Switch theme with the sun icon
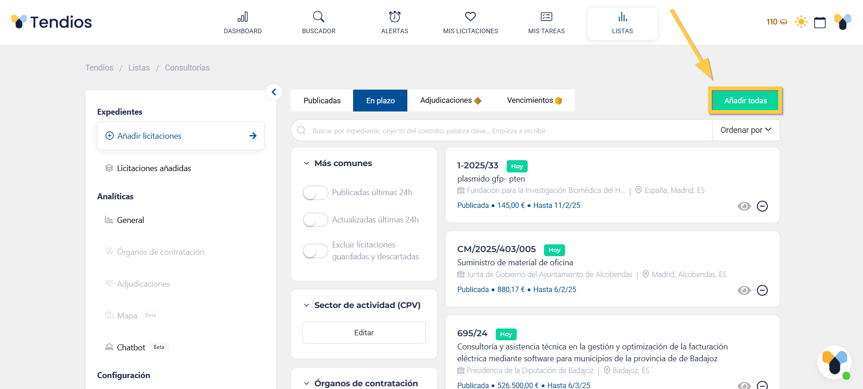863x389 pixels. (x=801, y=22)
